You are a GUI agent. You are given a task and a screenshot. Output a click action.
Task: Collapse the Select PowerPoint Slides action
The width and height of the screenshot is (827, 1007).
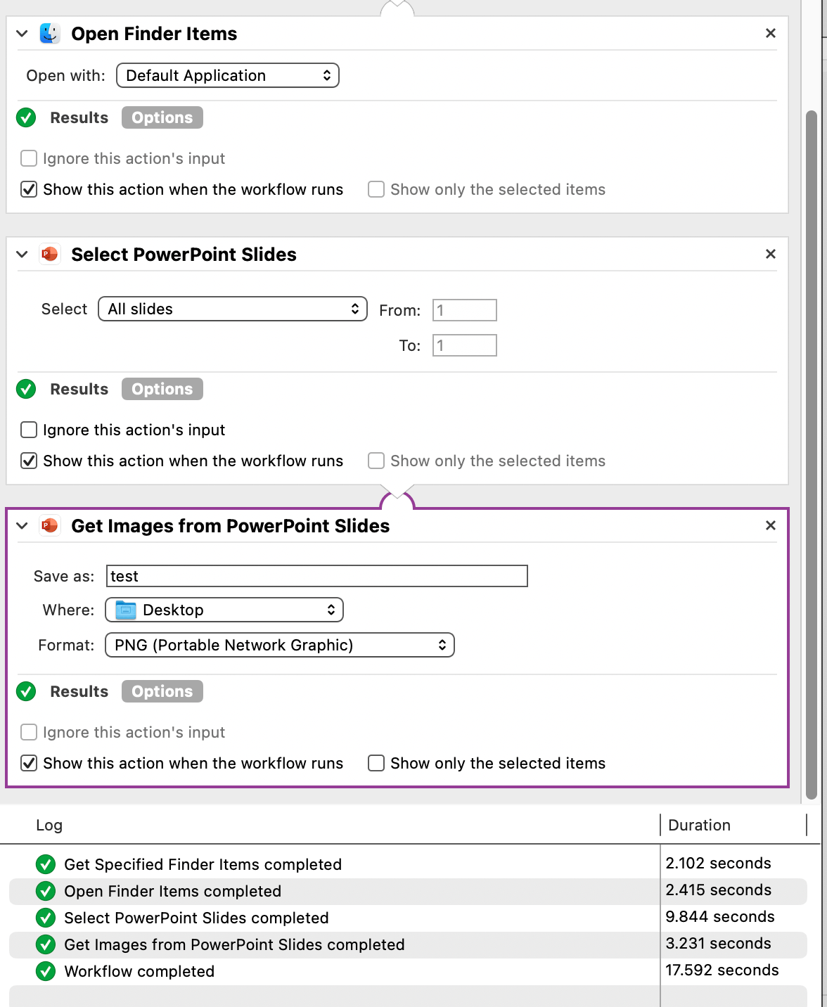pyautogui.click(x=22, y=255)
